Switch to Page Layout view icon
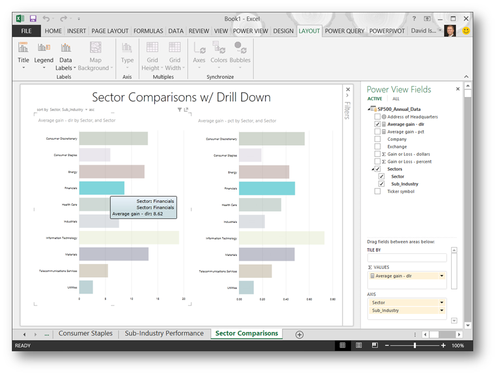 (359, 346)
